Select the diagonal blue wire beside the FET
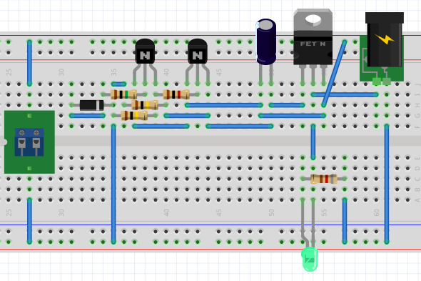421x281 pixels. (334, 74)
